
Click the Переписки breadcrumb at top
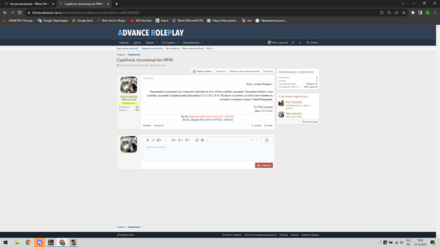(x=134, y=55)
